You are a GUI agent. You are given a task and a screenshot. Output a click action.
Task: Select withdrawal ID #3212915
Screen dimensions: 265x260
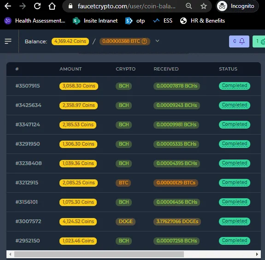pos(27,183)
